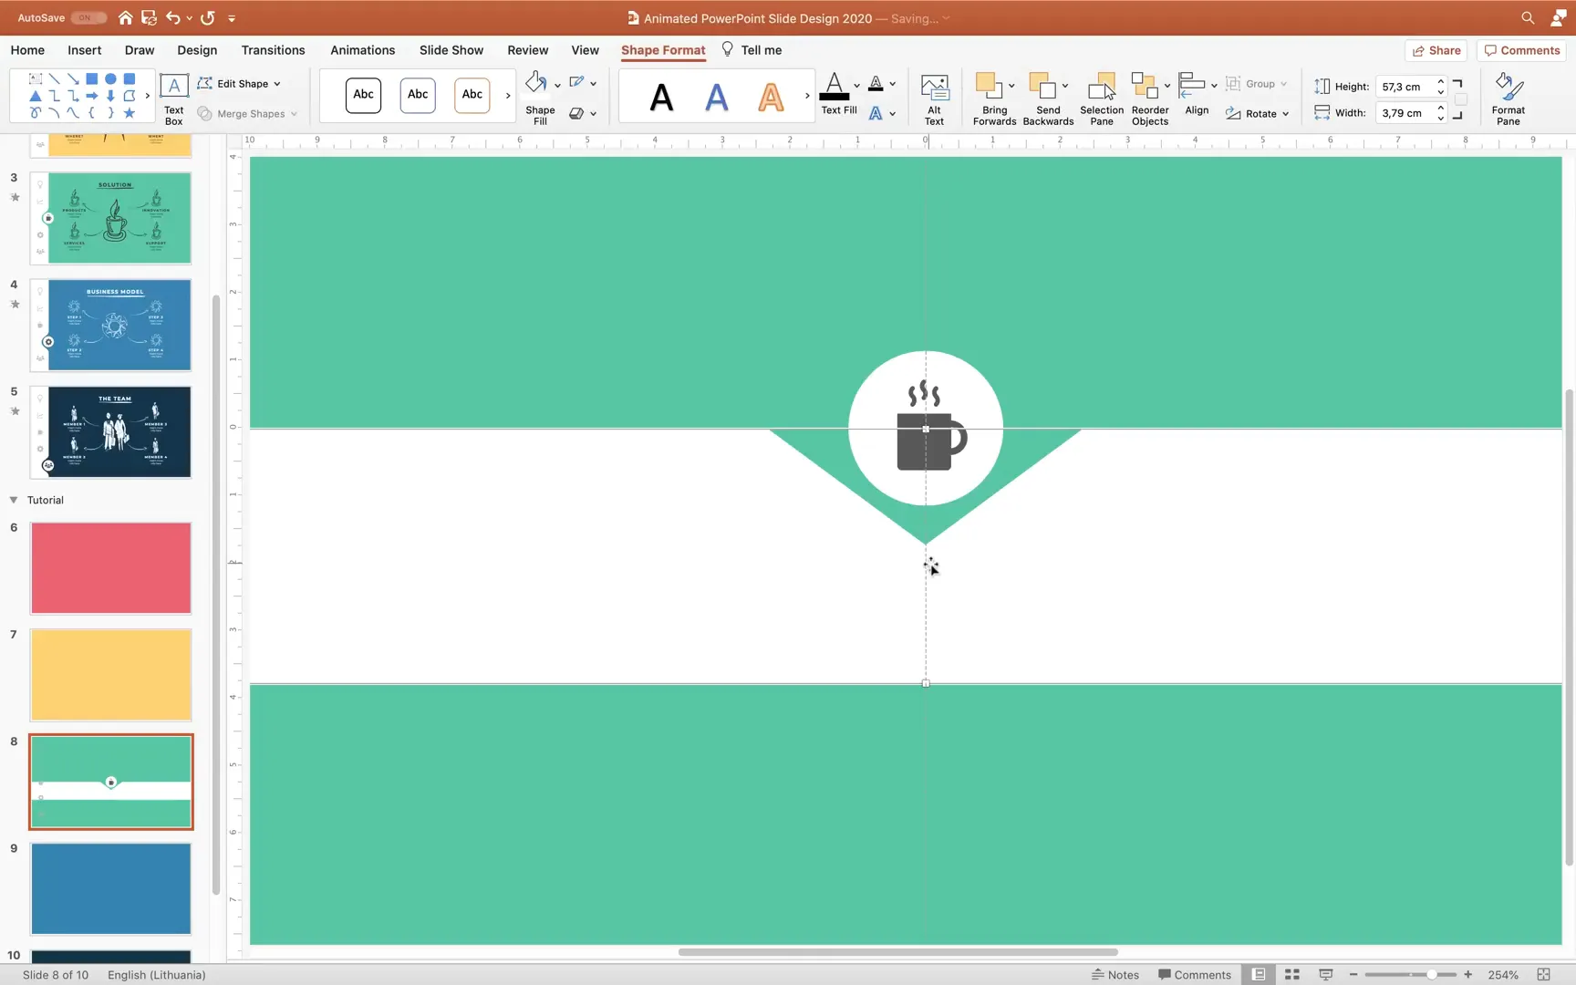
Task: Open the Edit Shape dropdown
Action: (278, 83)
